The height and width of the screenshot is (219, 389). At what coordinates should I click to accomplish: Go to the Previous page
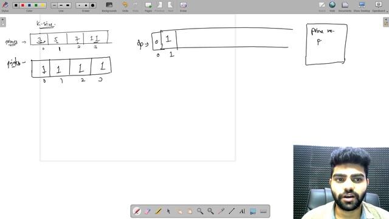pos(159,7)
